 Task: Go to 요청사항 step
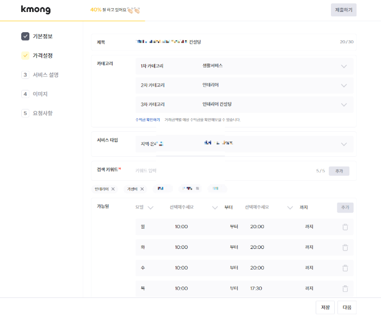42,113
